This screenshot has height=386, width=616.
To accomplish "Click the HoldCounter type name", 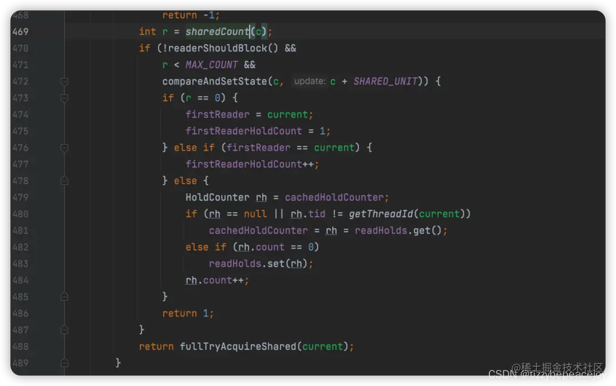I will pos(217,197).
